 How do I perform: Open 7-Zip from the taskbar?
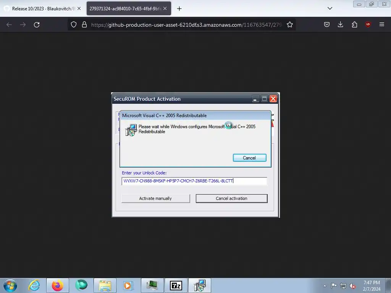pos(176,285)
